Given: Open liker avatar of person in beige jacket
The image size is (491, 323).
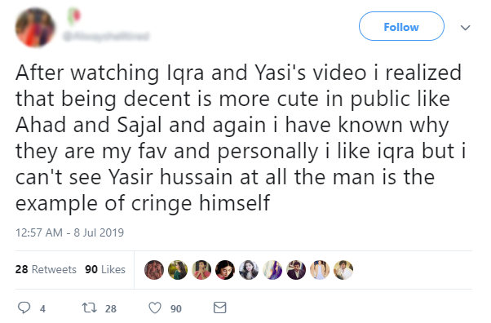Looking at the screenshot, I should click(320, 270).
